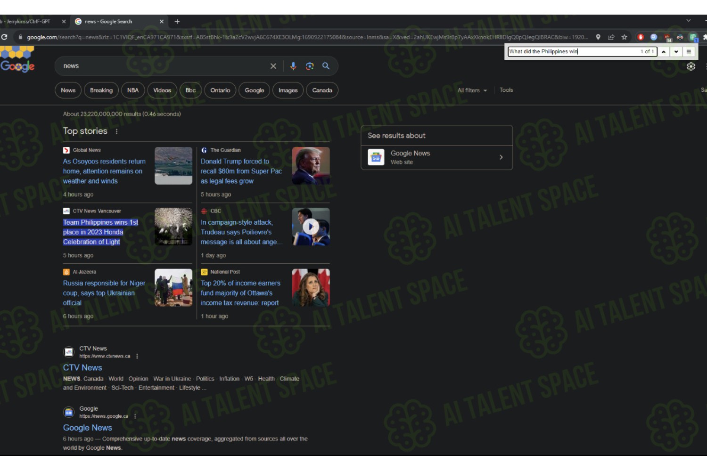Open Osoyoos residents return home story
Viewport: 707px width, 471px height.
[x=104, y=171]
